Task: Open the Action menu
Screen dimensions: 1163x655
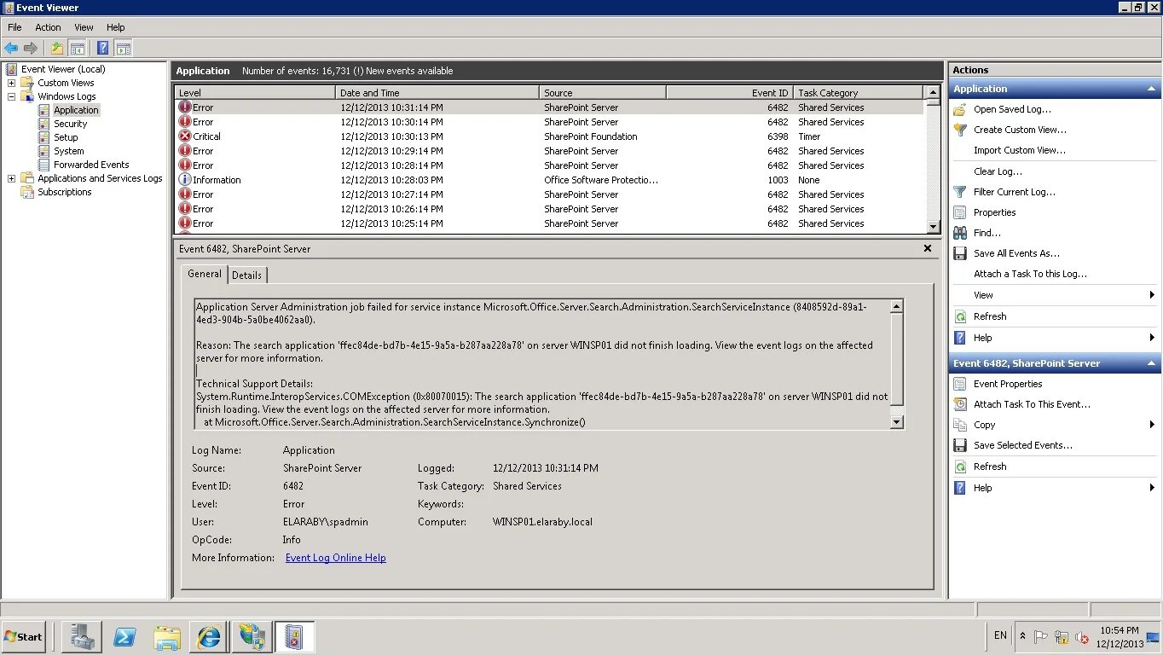Action: (x=48, y=27)
